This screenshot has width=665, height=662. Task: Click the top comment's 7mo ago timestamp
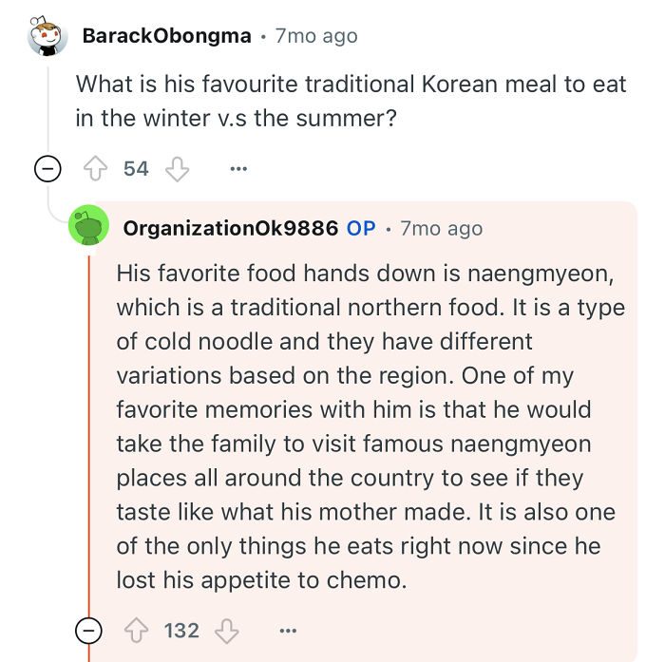(316, 36)
